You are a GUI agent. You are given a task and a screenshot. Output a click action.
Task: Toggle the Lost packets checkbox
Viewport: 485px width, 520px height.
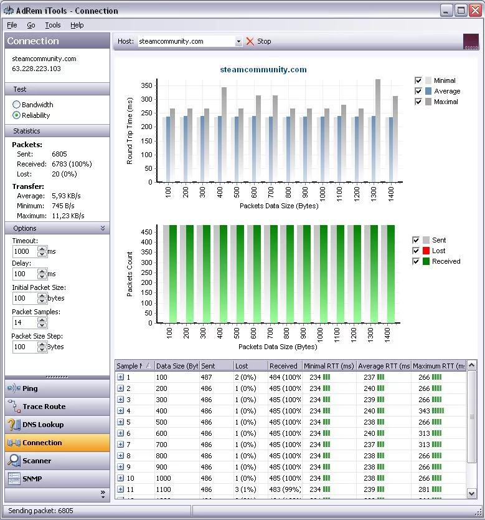416,251
